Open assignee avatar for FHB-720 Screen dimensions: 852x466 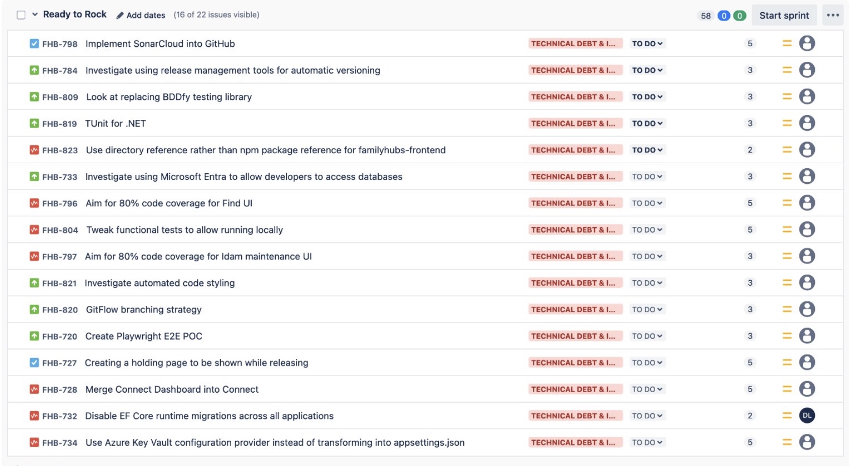(x=807, y=335)
